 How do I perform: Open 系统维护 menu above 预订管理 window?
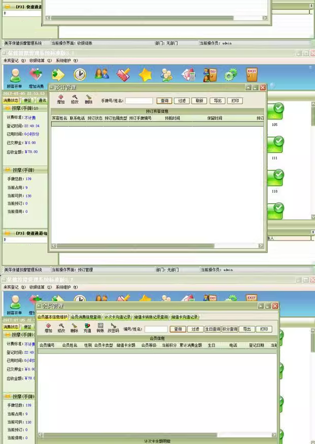point(67,61)
